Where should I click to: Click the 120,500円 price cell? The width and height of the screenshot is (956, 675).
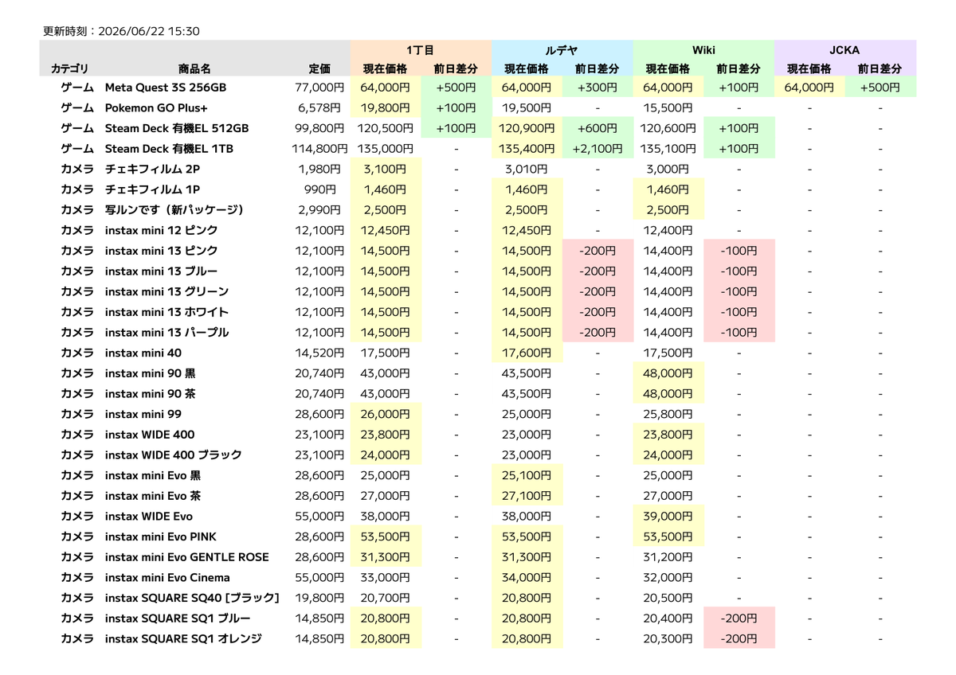click(385, 128)
